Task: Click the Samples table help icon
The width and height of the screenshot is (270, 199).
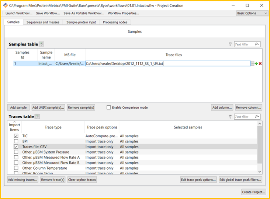Action: click(41, 44)
